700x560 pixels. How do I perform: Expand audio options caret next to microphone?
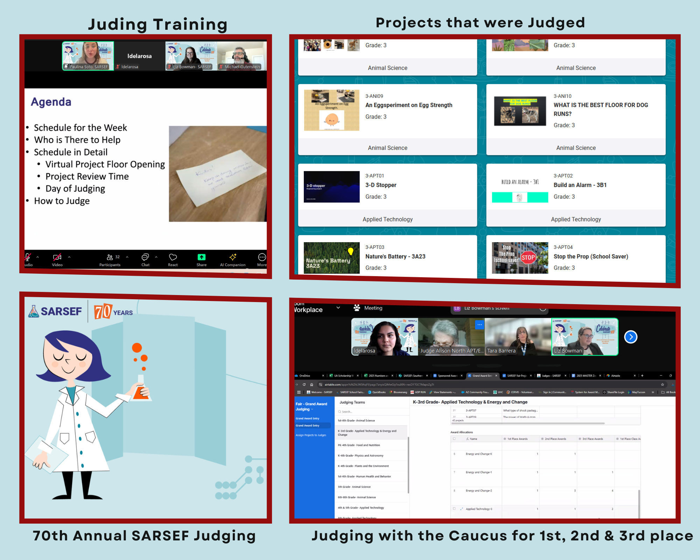point(38,257)
